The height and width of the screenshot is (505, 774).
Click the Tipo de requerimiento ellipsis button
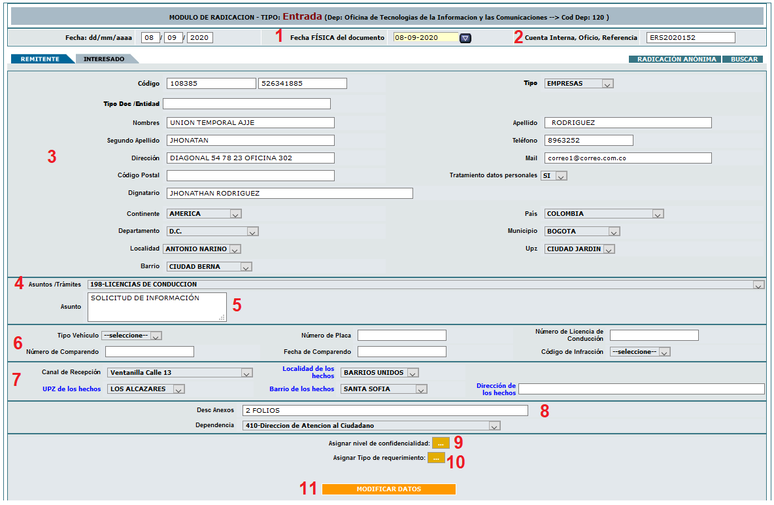click(435, 458)
